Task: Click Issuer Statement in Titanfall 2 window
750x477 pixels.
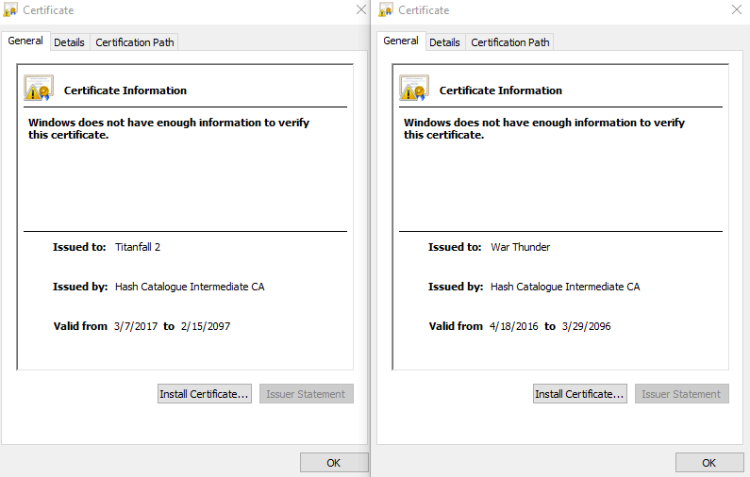Action: coord(306,394)
